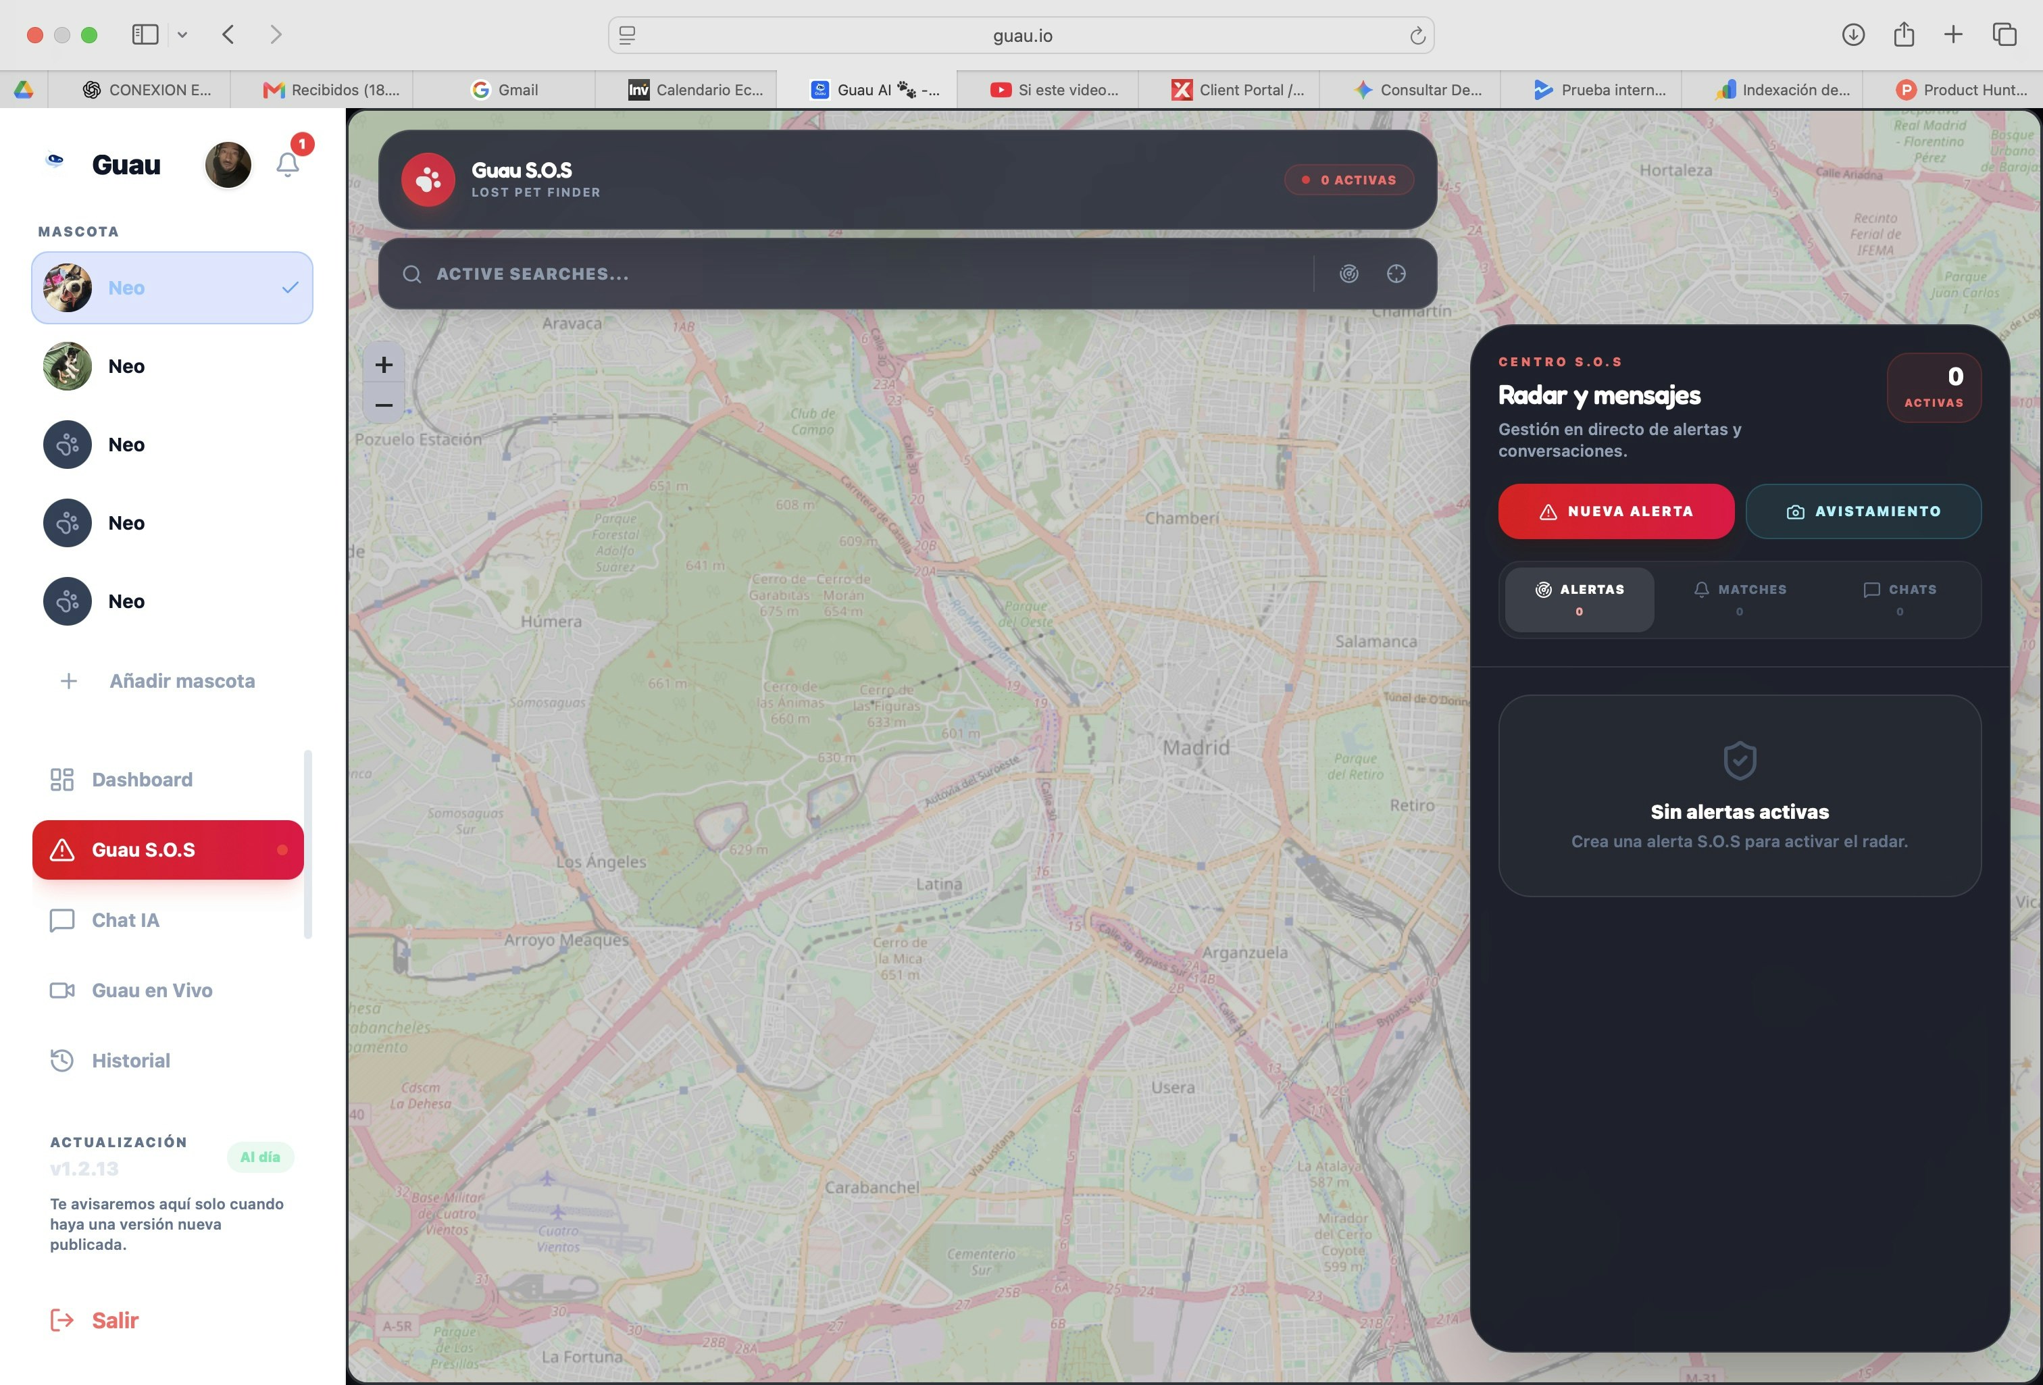Click the Guau en Vivo camera icon
This screenshot has height=1385, width=2043.
(61, 990)
